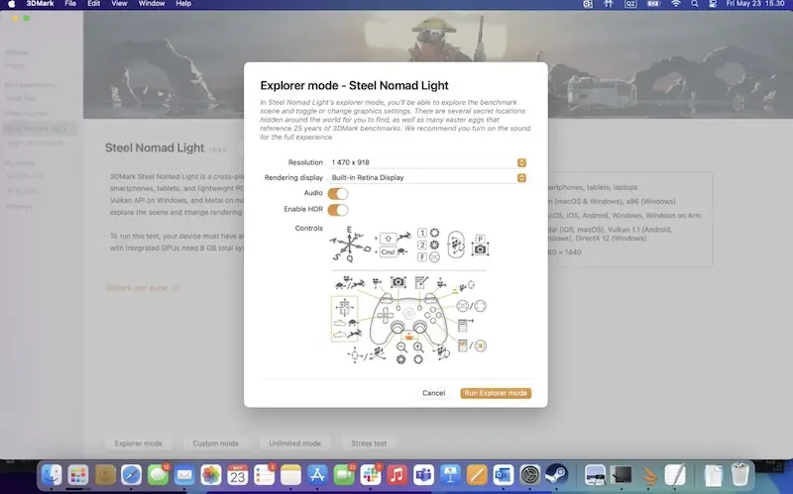Image resolution: width=793 pixels, height=494 pixels.
Task: Open the 3DMark menu in menu bar
Action: coord(40,4)
